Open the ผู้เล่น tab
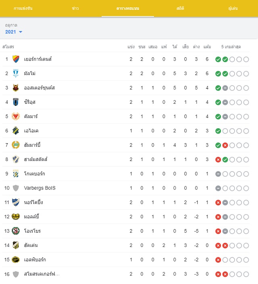The width and height of the screenshot is (258, 284). [x=233, y=8]
